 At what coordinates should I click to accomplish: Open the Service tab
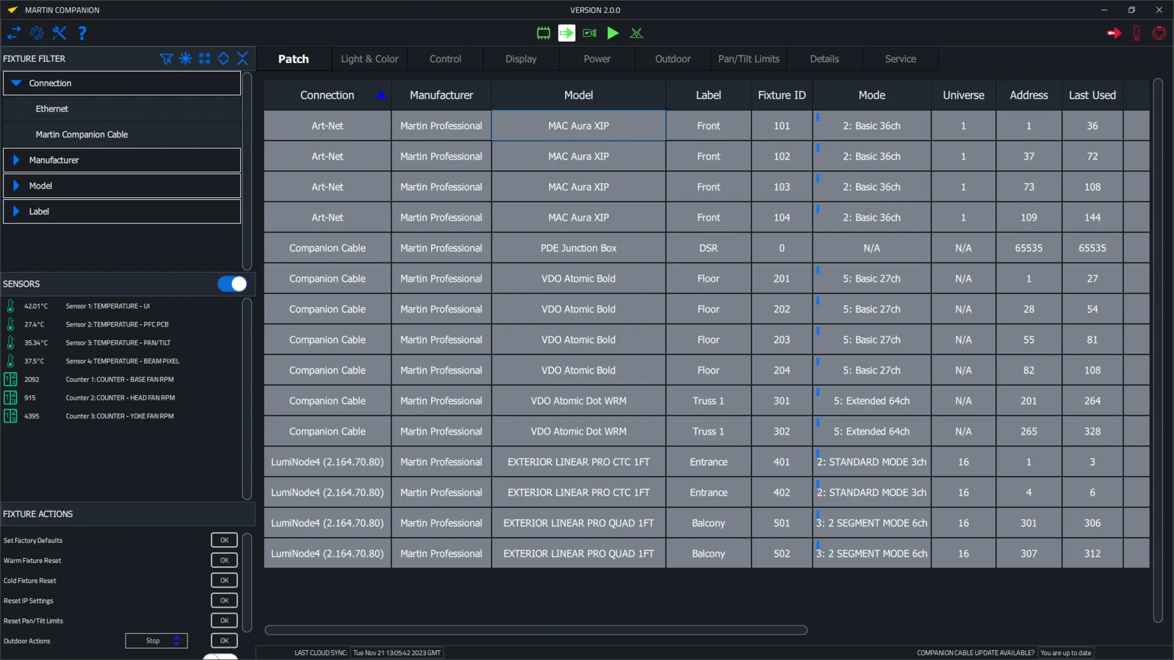click(x=900, y=59)
